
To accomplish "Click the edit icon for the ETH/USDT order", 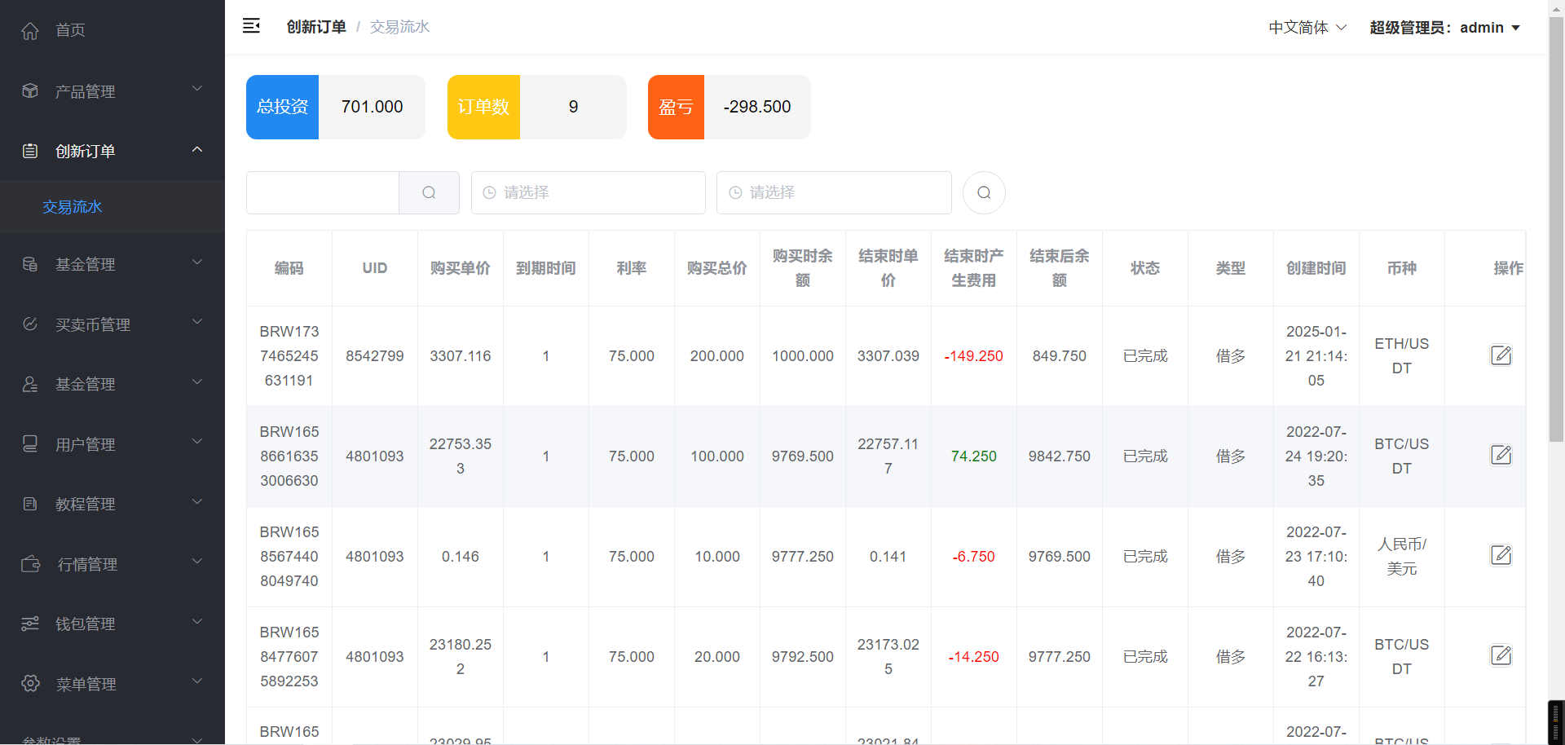I will tap(1501, 355).
